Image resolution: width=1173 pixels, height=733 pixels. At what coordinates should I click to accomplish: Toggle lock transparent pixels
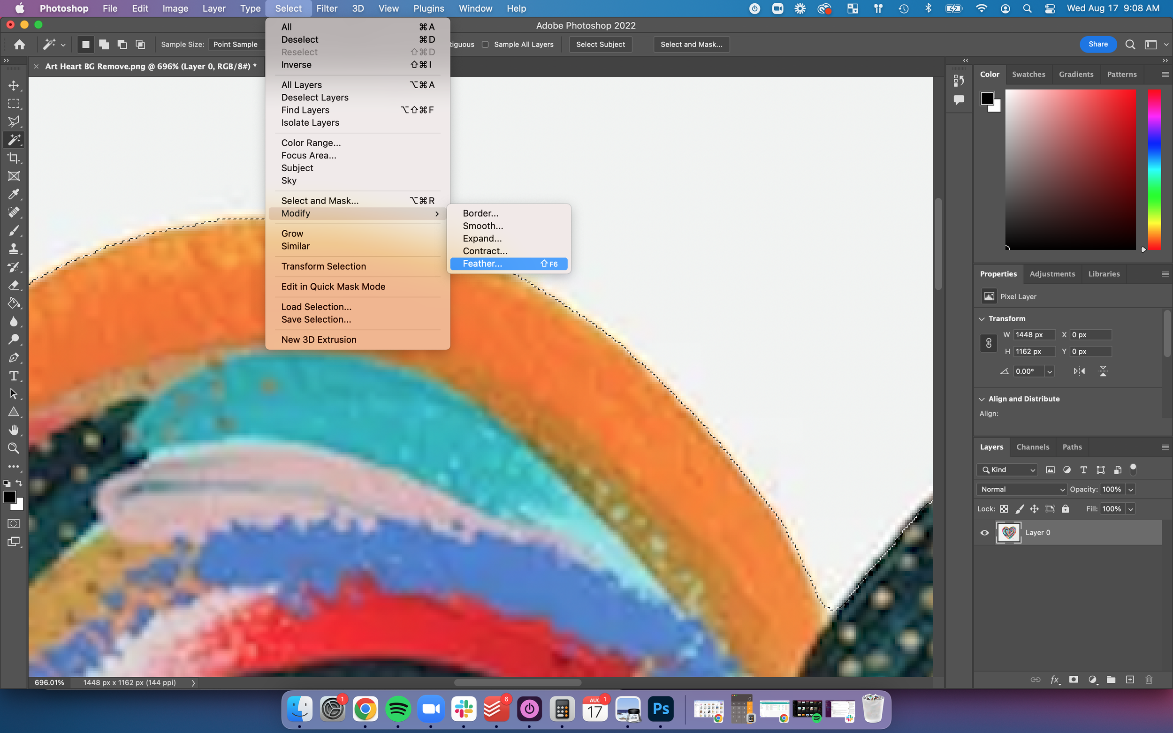coord(1004,509)
